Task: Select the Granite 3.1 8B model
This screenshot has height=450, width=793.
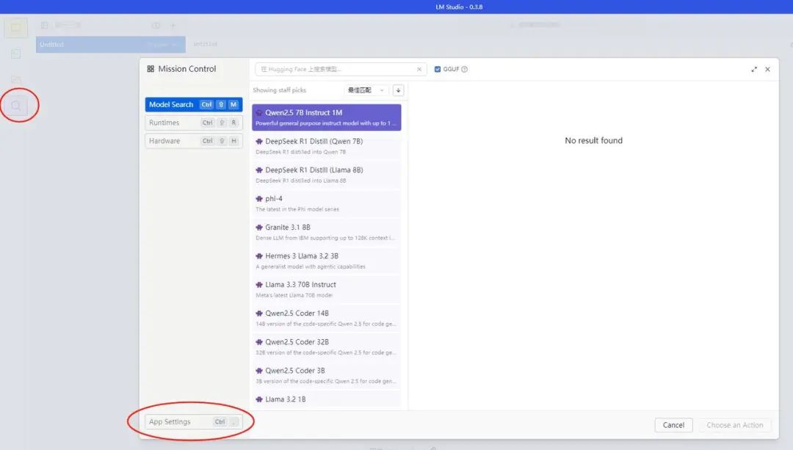Action: click(327, 232)
